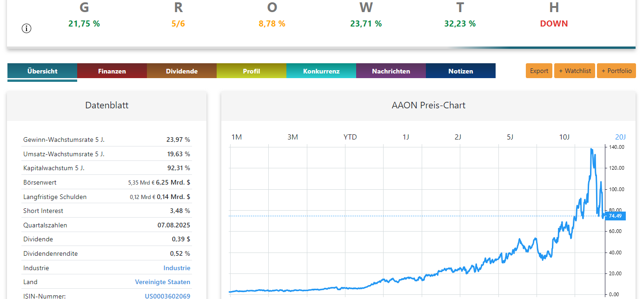Switch to the Finanzen tab
643x299 pixels.
point(112,71)
